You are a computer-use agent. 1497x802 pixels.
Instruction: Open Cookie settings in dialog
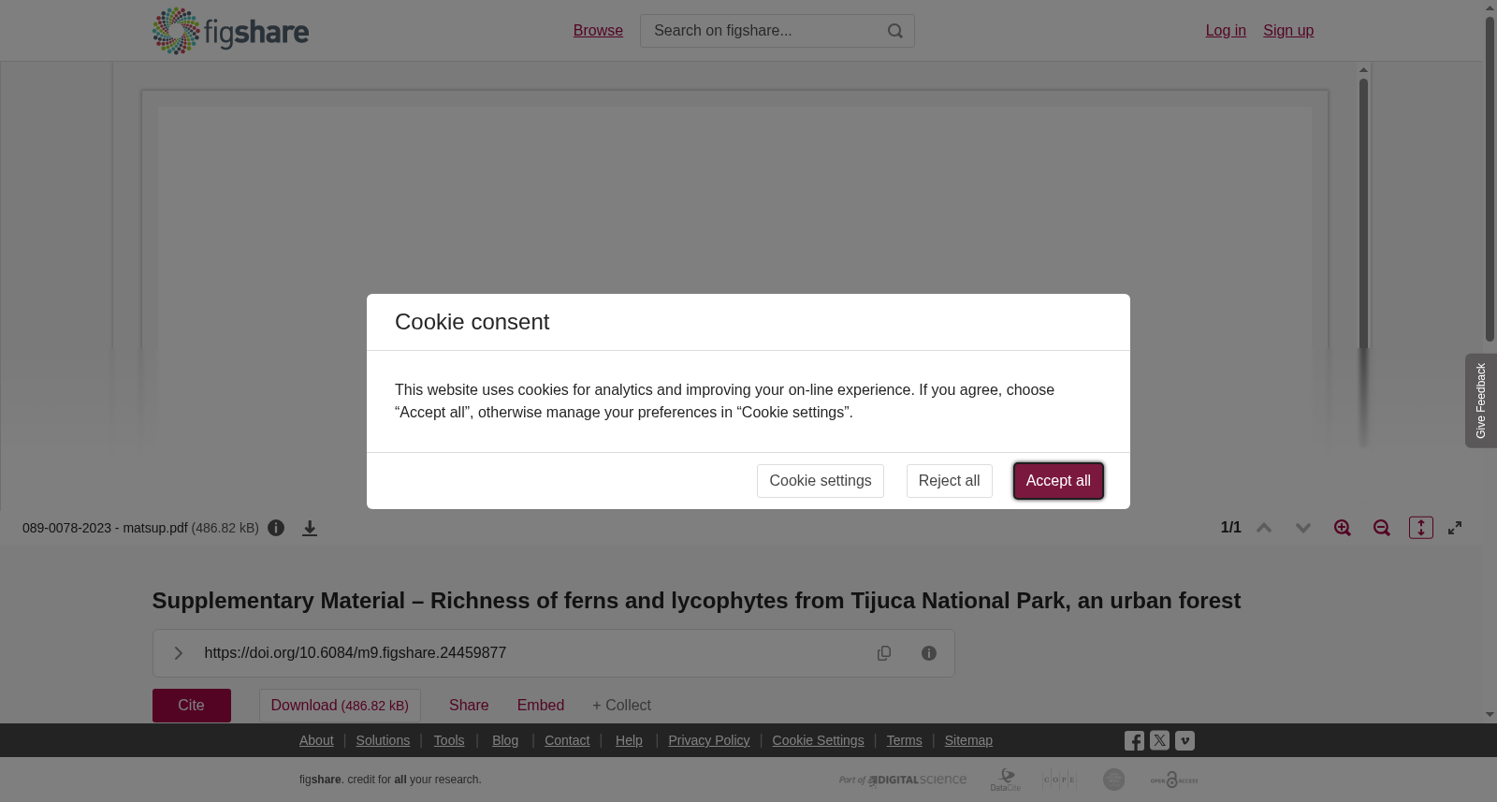pyautogui.click(x=821, y=481)
